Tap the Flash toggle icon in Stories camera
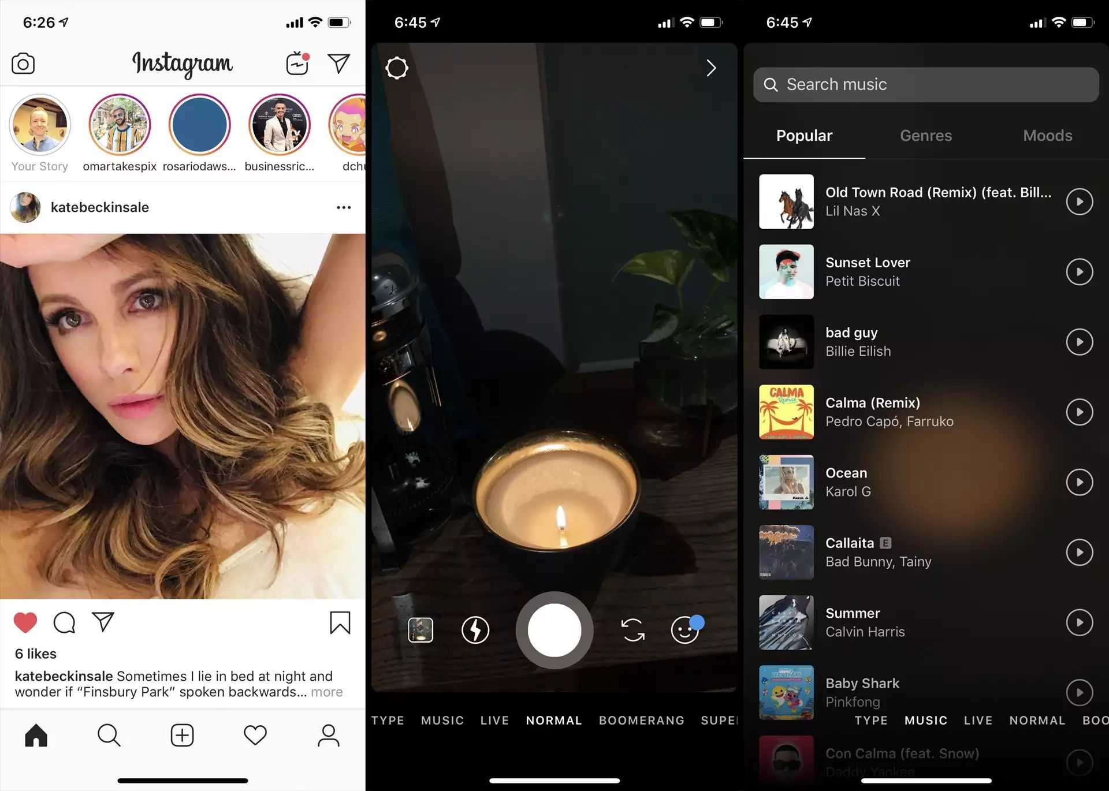The height and width of the screenshot is (791, 1109). tap(475, 630)
